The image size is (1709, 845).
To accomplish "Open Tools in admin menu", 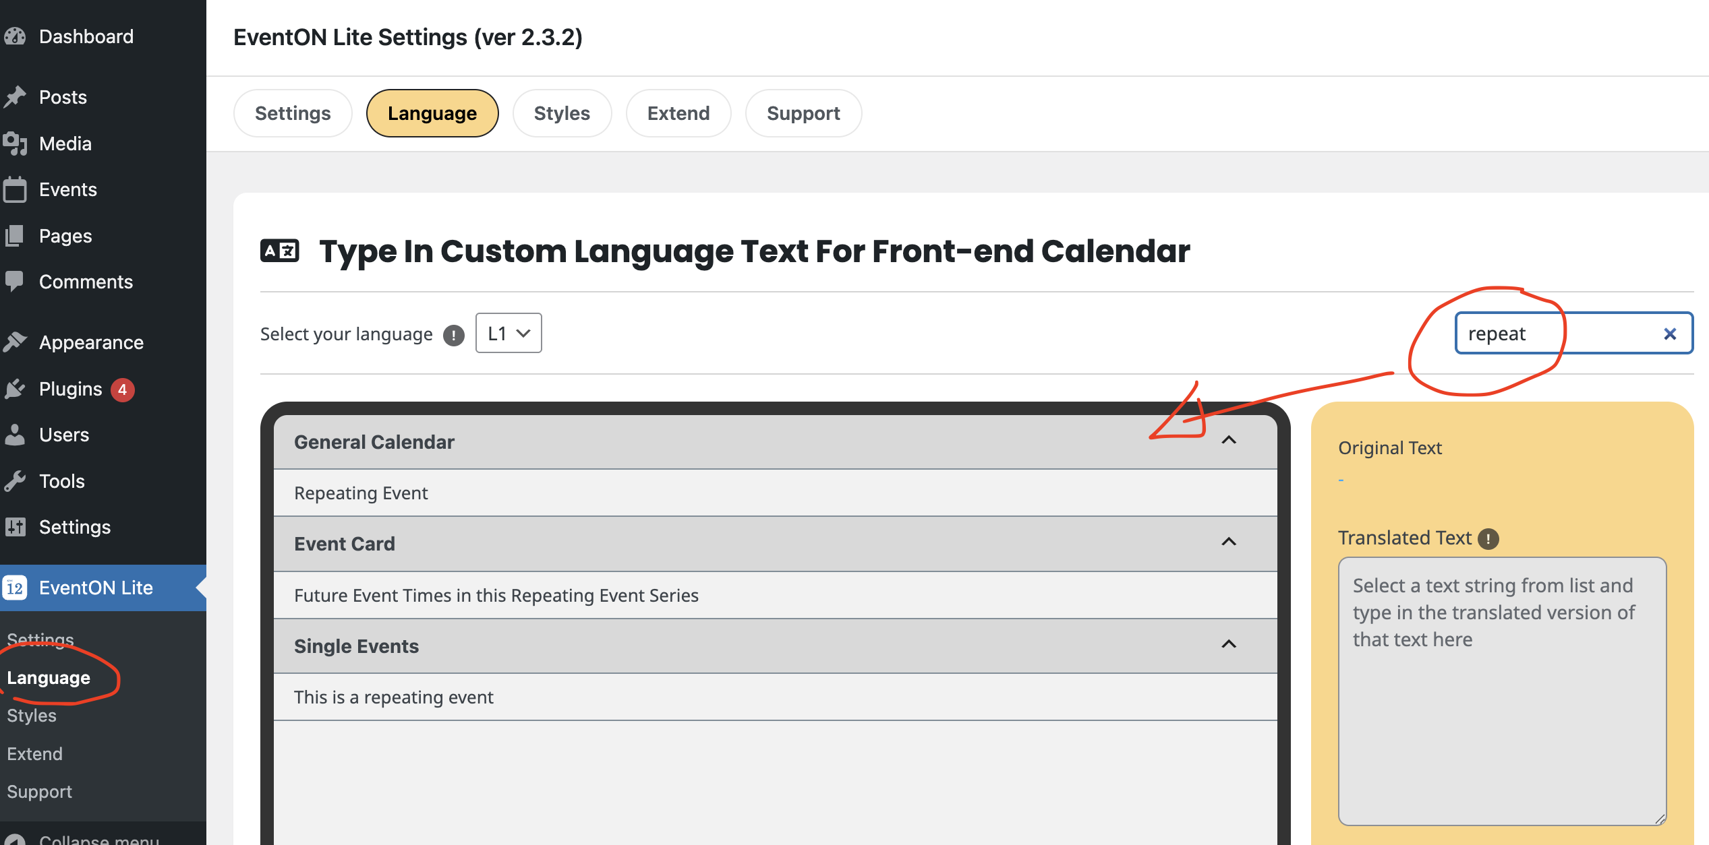I will coord(62,481).
